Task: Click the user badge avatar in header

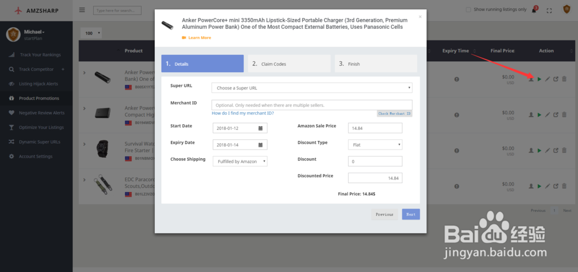Action: (566, 10)
